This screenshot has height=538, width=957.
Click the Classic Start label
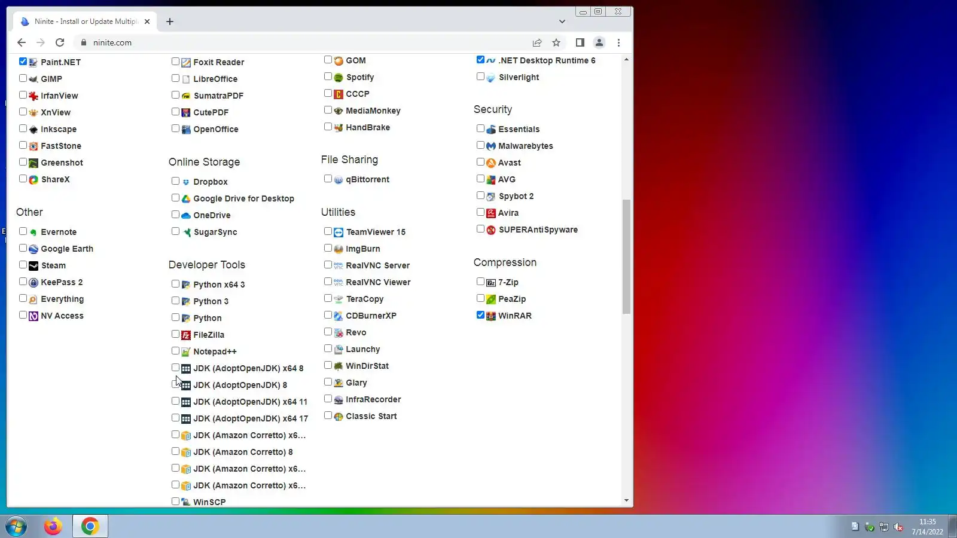pos(371,416)
